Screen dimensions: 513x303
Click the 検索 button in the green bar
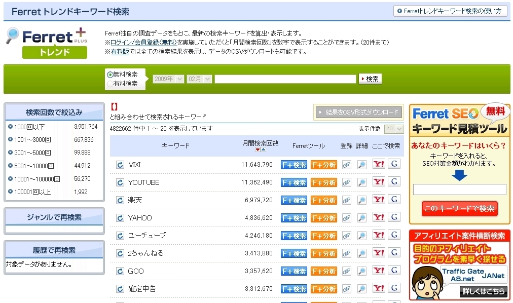(x=370, y=79)
